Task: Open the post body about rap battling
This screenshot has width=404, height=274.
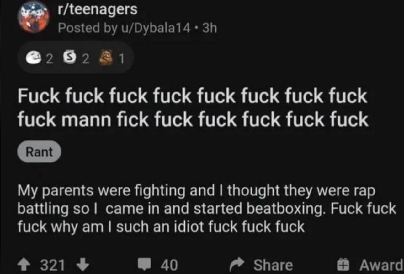Action: [206, 209]
